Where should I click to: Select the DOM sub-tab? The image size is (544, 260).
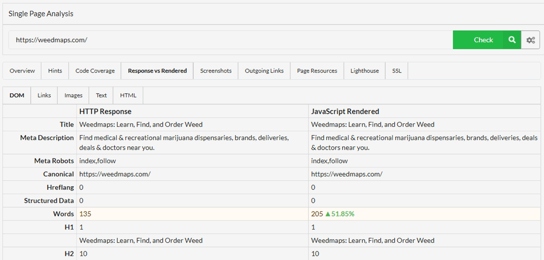coord(17,95)
